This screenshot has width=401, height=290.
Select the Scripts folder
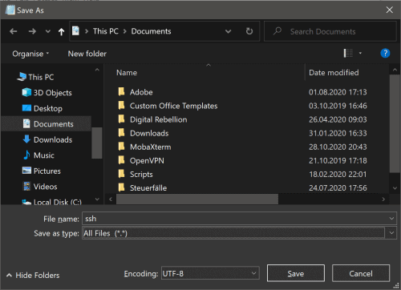coord(141,174)
